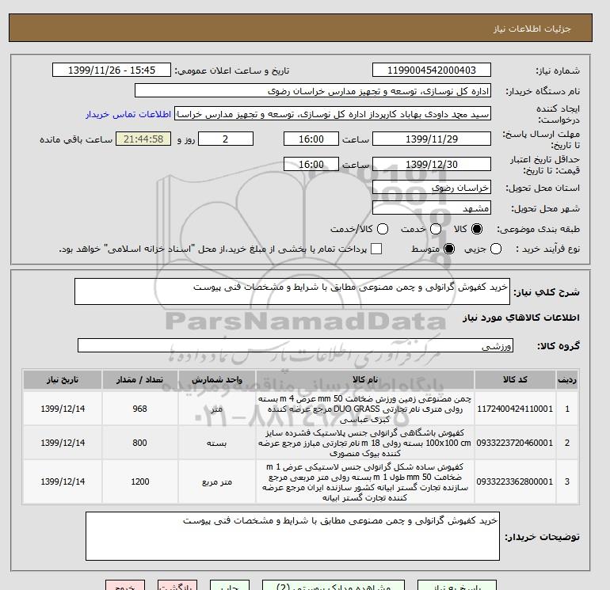Click the remaining time 21:44:58 field
610x590 pixels.
143,139
